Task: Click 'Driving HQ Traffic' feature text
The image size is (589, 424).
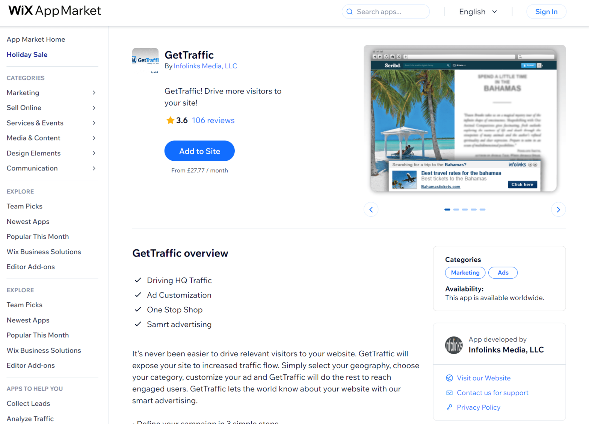Action: pos(180,281)
